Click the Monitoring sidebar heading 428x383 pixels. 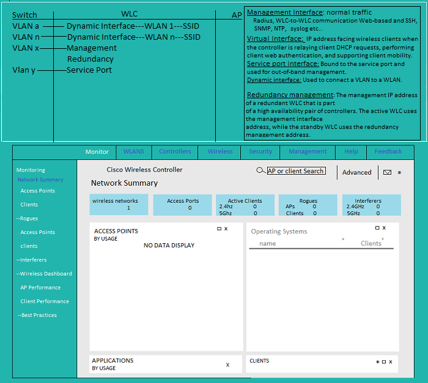[x=31, y=170]
